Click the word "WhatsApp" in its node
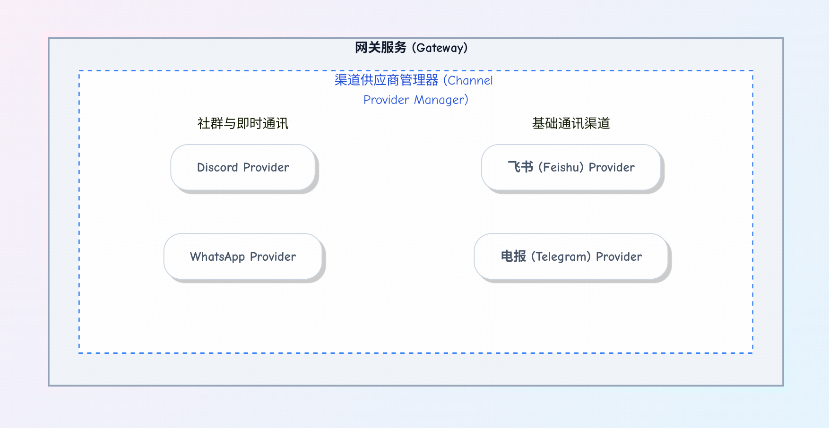This screenshot has height=428, width=829. (217, 257)
